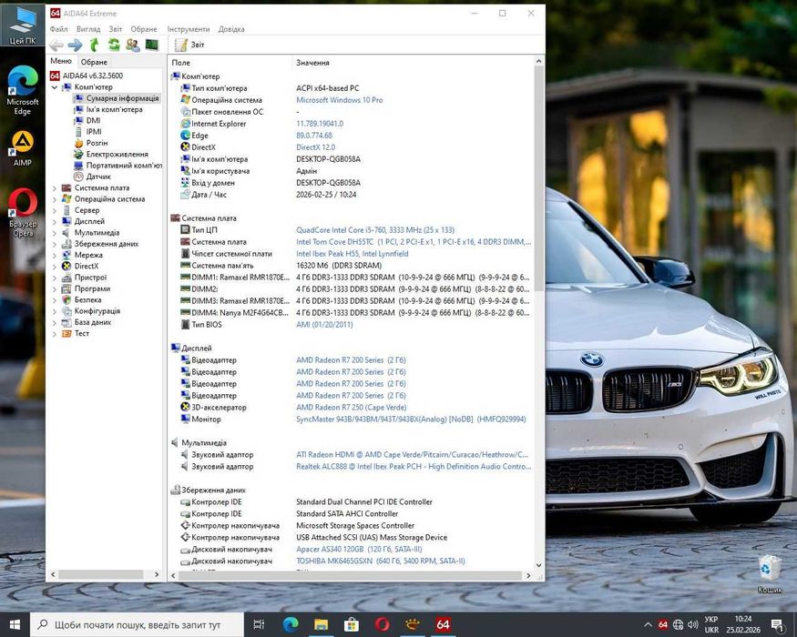Viewport: 797px width, 637px height.
Task: Click the volume icon in system tray
Action: pos(692,624)
